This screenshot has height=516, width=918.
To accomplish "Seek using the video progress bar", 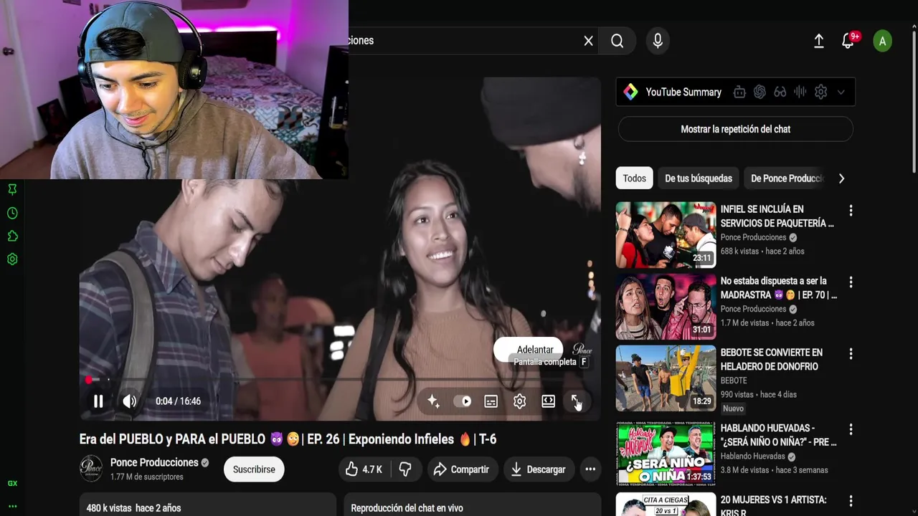I will [340, 379].
